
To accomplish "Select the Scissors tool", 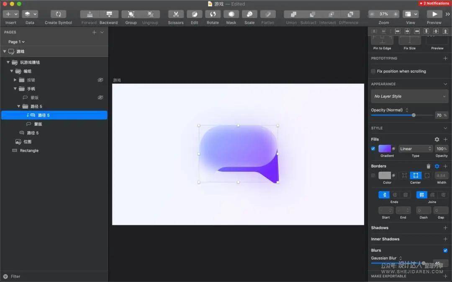I will pyautogui.click(x=176, y=14).
